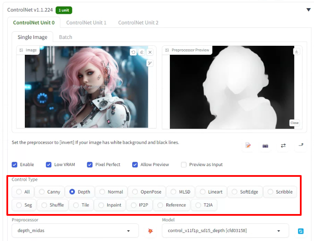
Task: Click the depth map preview image
Action: point(232,87)
